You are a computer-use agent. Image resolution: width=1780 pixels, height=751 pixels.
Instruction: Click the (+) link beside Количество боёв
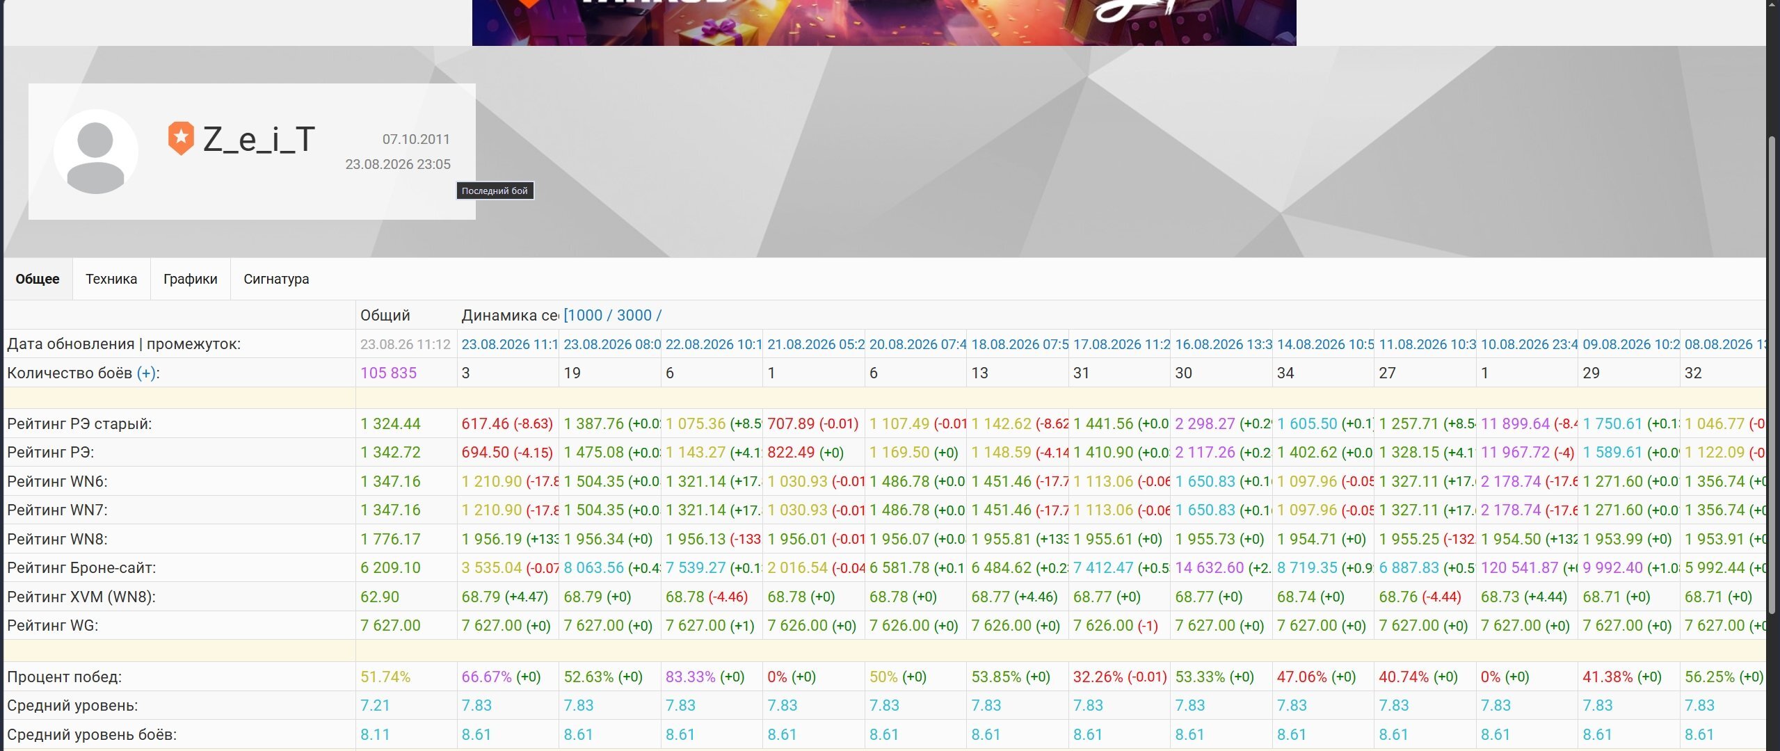pos(146,373)
